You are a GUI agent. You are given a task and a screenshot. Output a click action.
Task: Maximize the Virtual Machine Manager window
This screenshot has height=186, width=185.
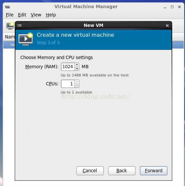[172, 7]
